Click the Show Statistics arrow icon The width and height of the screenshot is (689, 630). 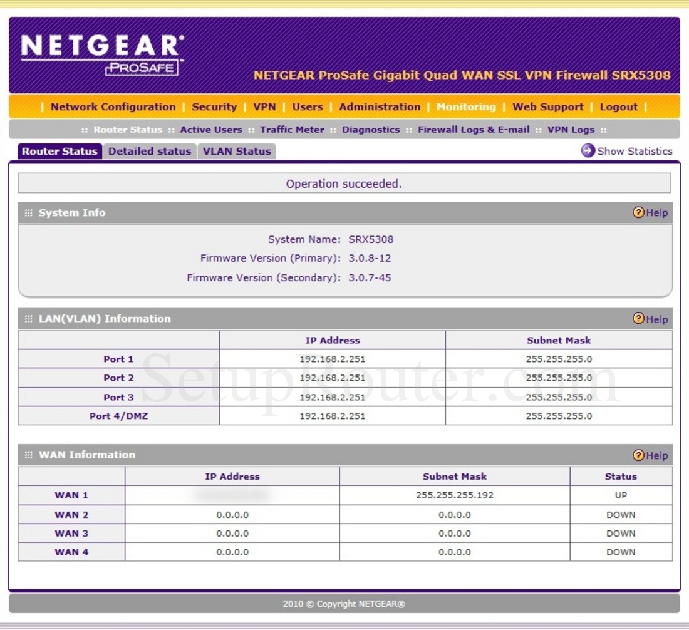tap(588, 151)
